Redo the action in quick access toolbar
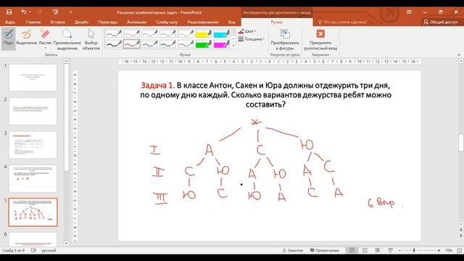Screen dimensions: 464x261 pyautogui.click(x=39, y=12)
